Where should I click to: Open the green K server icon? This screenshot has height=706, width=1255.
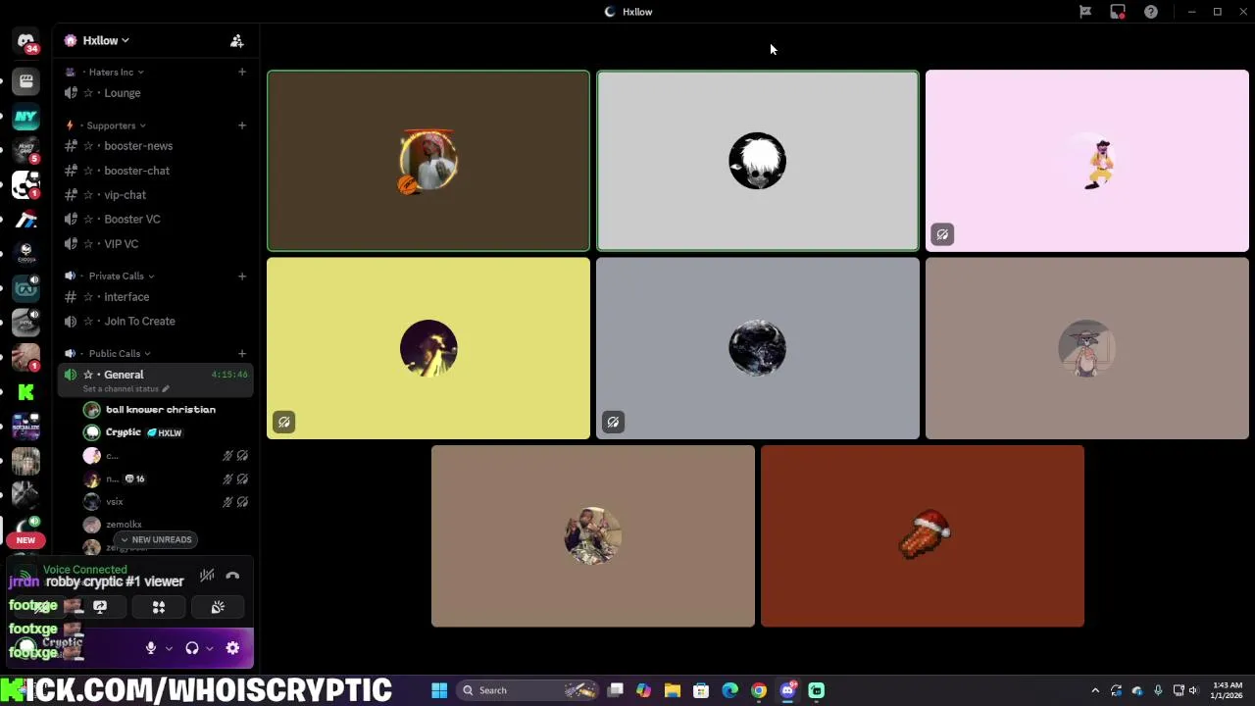click(x=25, y=391)
